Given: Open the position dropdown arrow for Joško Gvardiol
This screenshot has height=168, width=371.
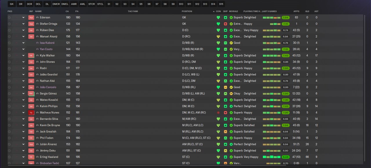Looking at the screenshot, I should [23, 75].
